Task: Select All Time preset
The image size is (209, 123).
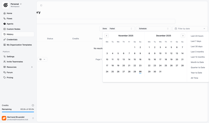Action: point(194,78)
